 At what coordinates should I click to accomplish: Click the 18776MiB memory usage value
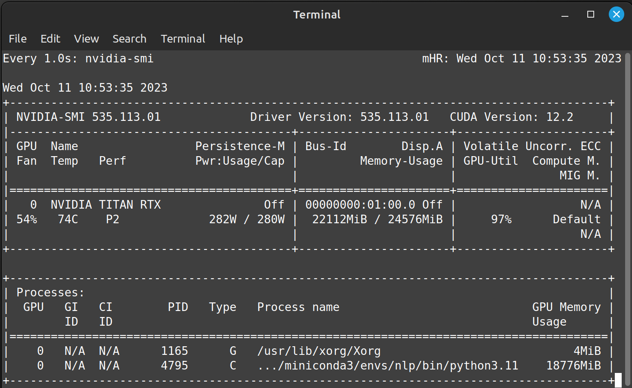click(574, 366)
